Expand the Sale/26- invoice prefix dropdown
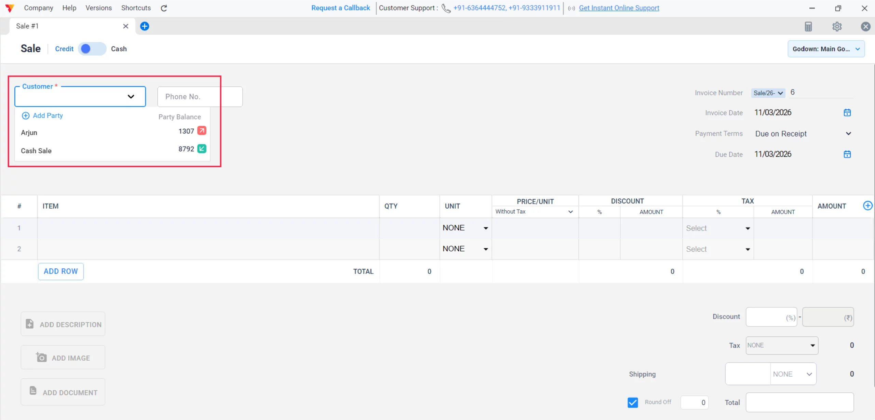The width and height of the screenshot is (875, 420). (x=768, y=93)
